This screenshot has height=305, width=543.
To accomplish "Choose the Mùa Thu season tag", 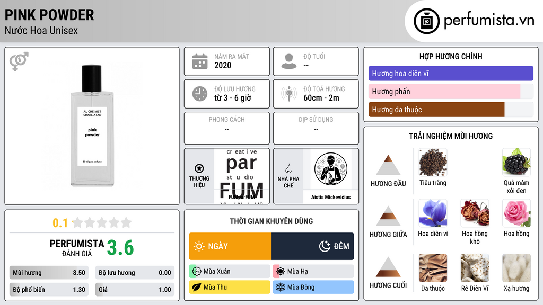I will click(x=230, y=287).
